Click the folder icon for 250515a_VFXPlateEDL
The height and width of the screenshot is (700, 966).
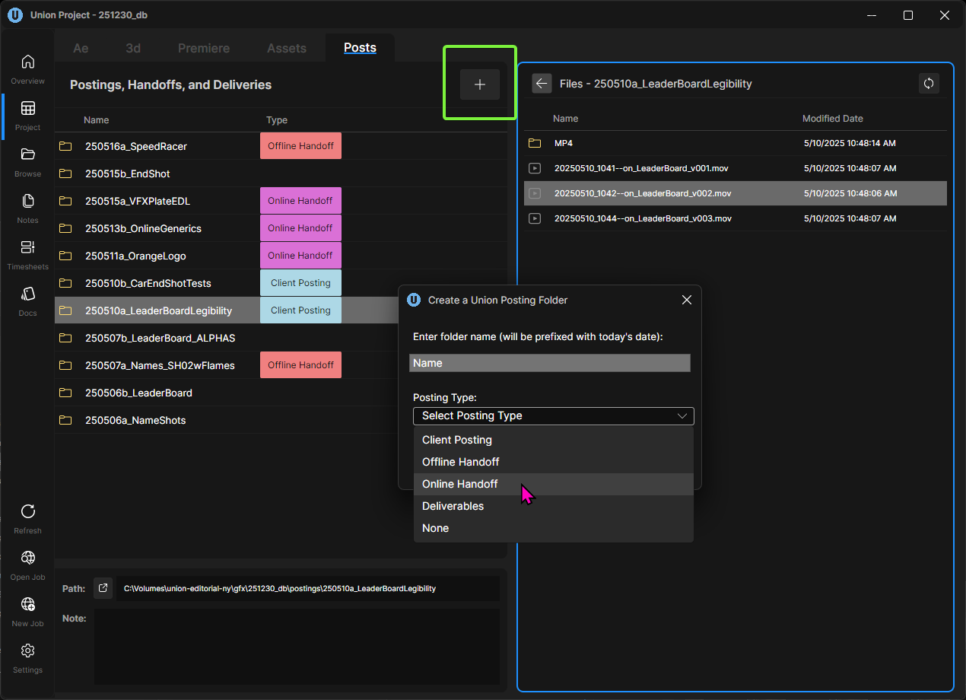(65, 201)
